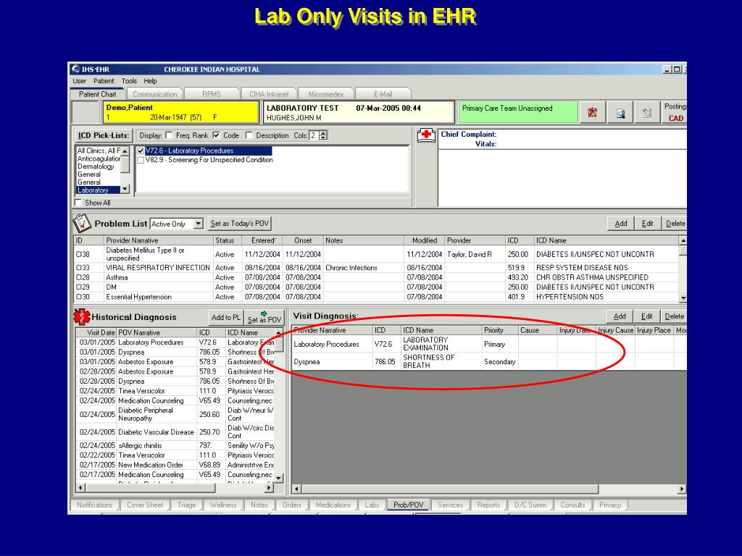Select Laboratory in the clinic pick-list
The height and width of the screenshot is (556, 742).
[98, 190]
